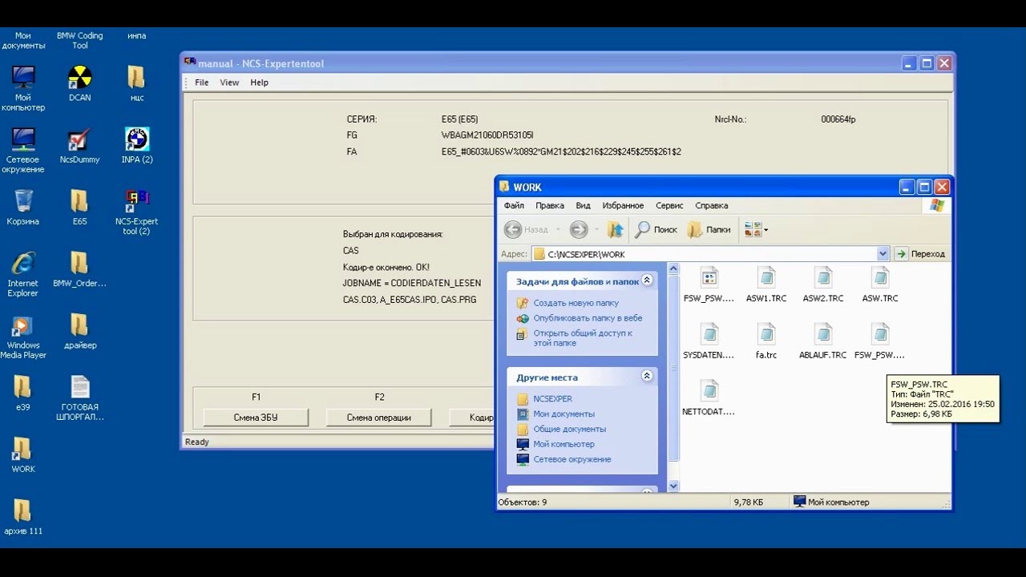This screenshot has width=1026, height=577.
Task: Open Справка menu in WORK window
Action: coord(712,206)
